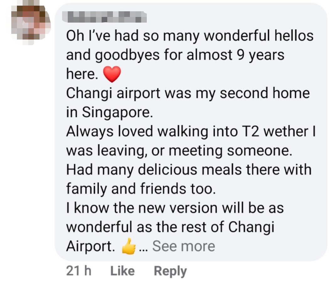Click the line 'I know the new version will be as'
This screenshot has height=282, width=335.
pyautogui.click(x=175, y=208)
